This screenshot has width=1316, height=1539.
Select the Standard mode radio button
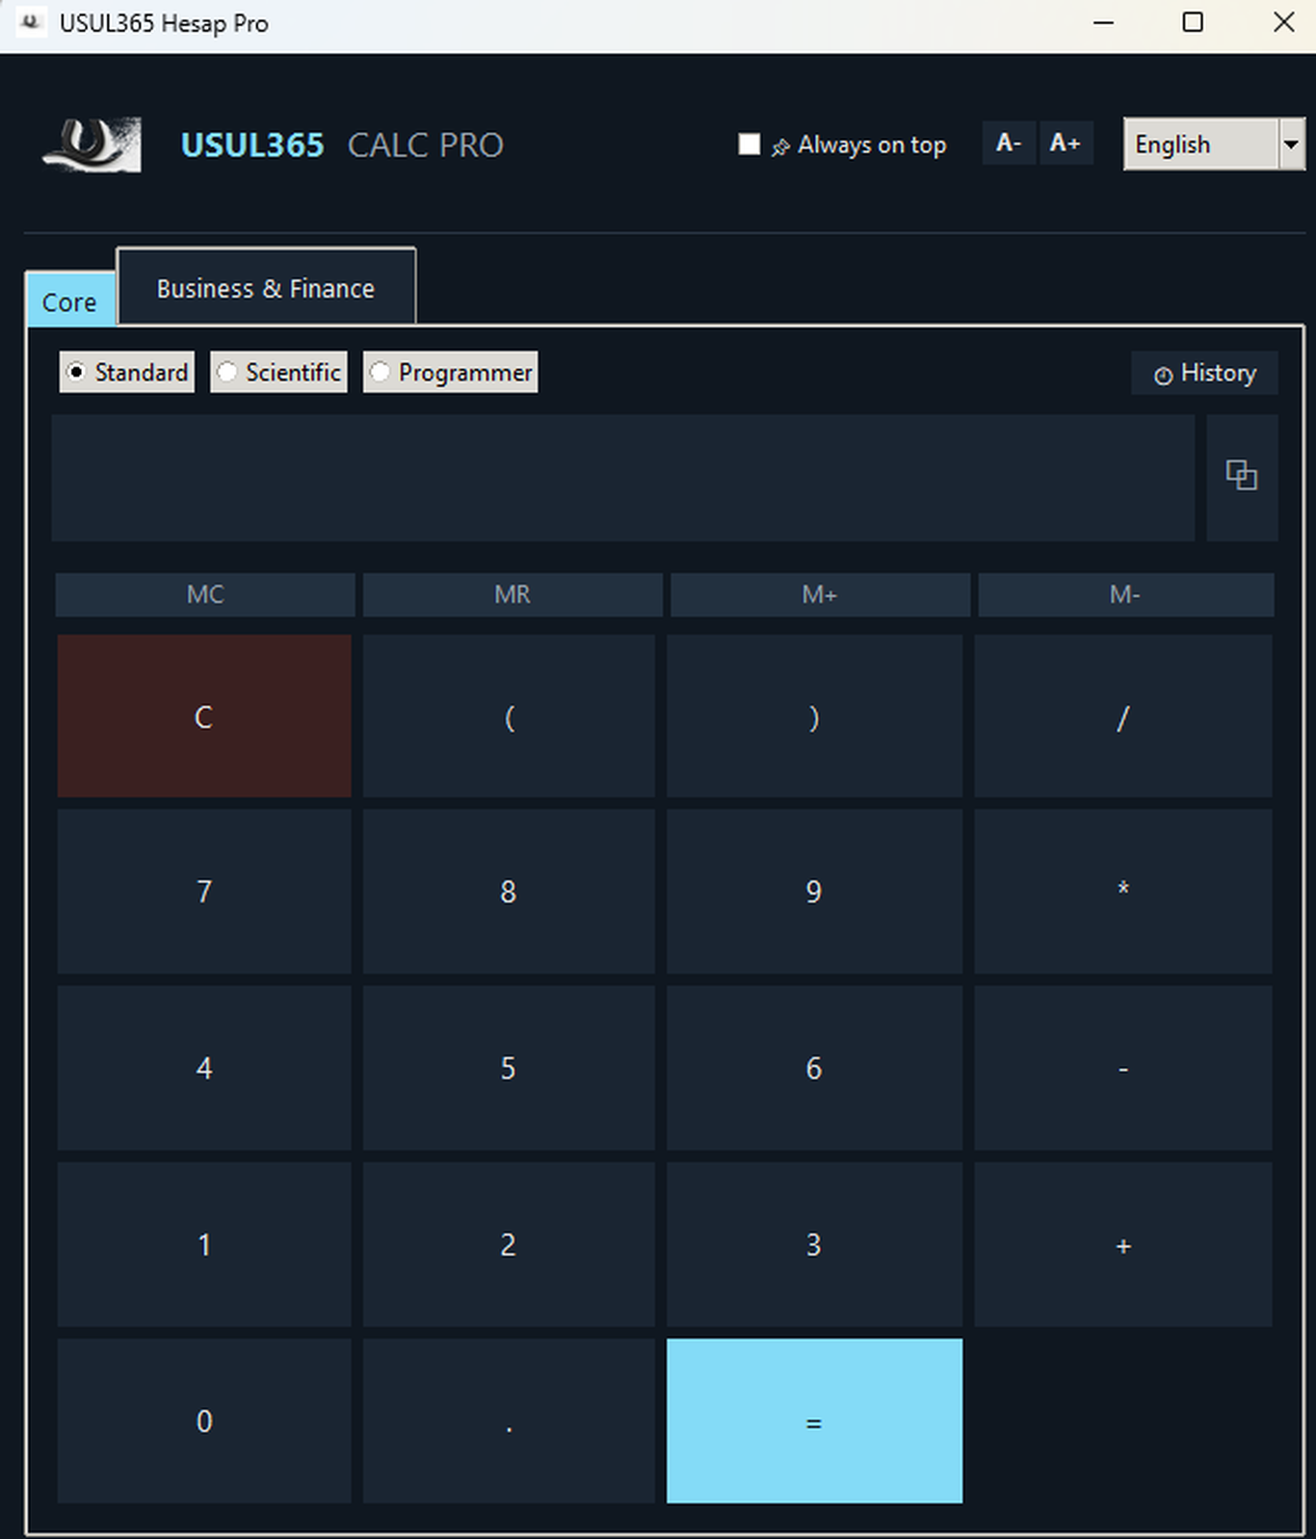pyautogui.click(x=127, y=372)
